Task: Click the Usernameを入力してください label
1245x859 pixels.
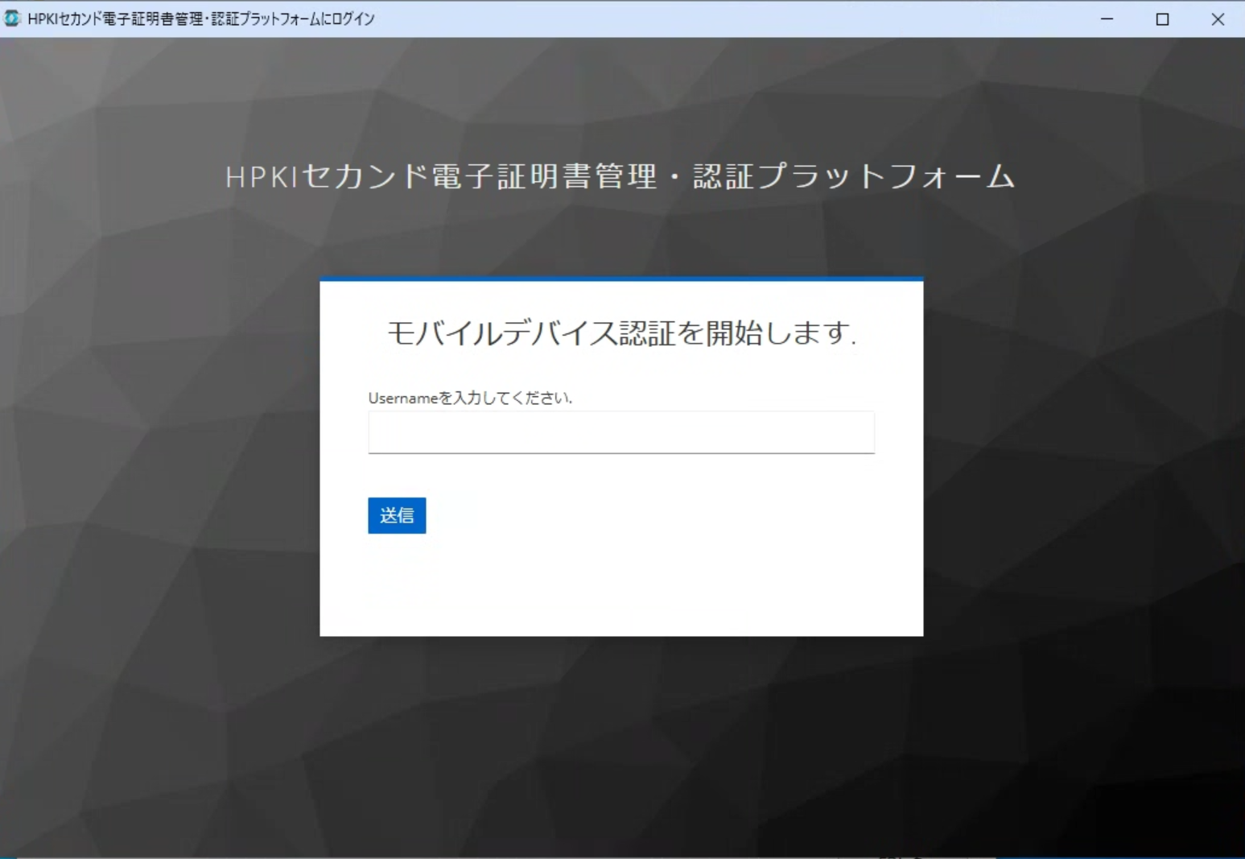Action: point(470,398)
